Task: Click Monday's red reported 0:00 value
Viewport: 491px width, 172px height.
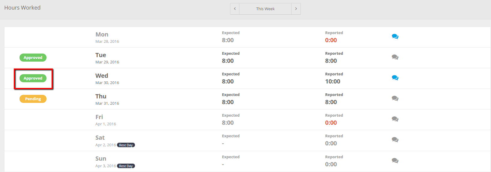Action: click(331, 40)
